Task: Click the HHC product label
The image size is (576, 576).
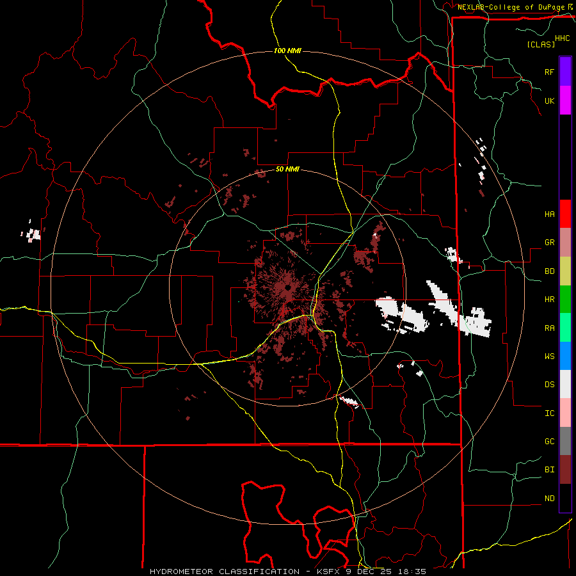Action: (563, 38)
